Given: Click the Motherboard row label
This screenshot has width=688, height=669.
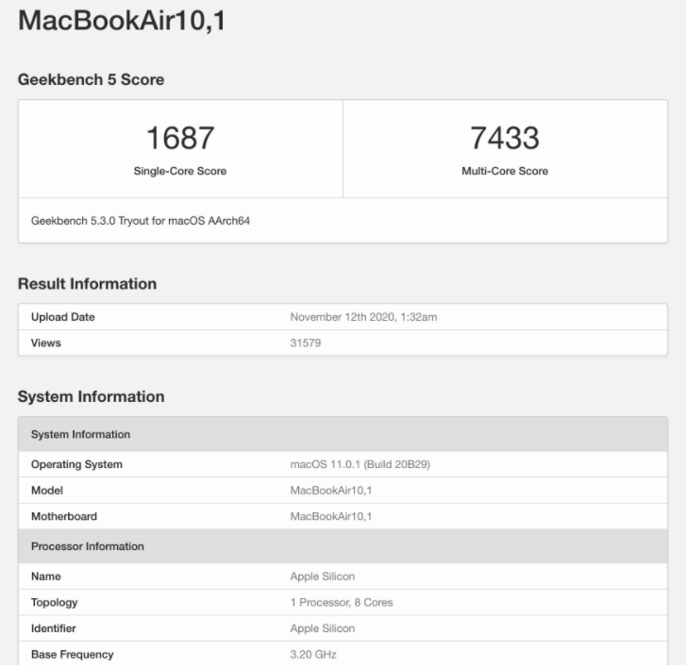Looking at the screenshot, I should click(64, 516).
